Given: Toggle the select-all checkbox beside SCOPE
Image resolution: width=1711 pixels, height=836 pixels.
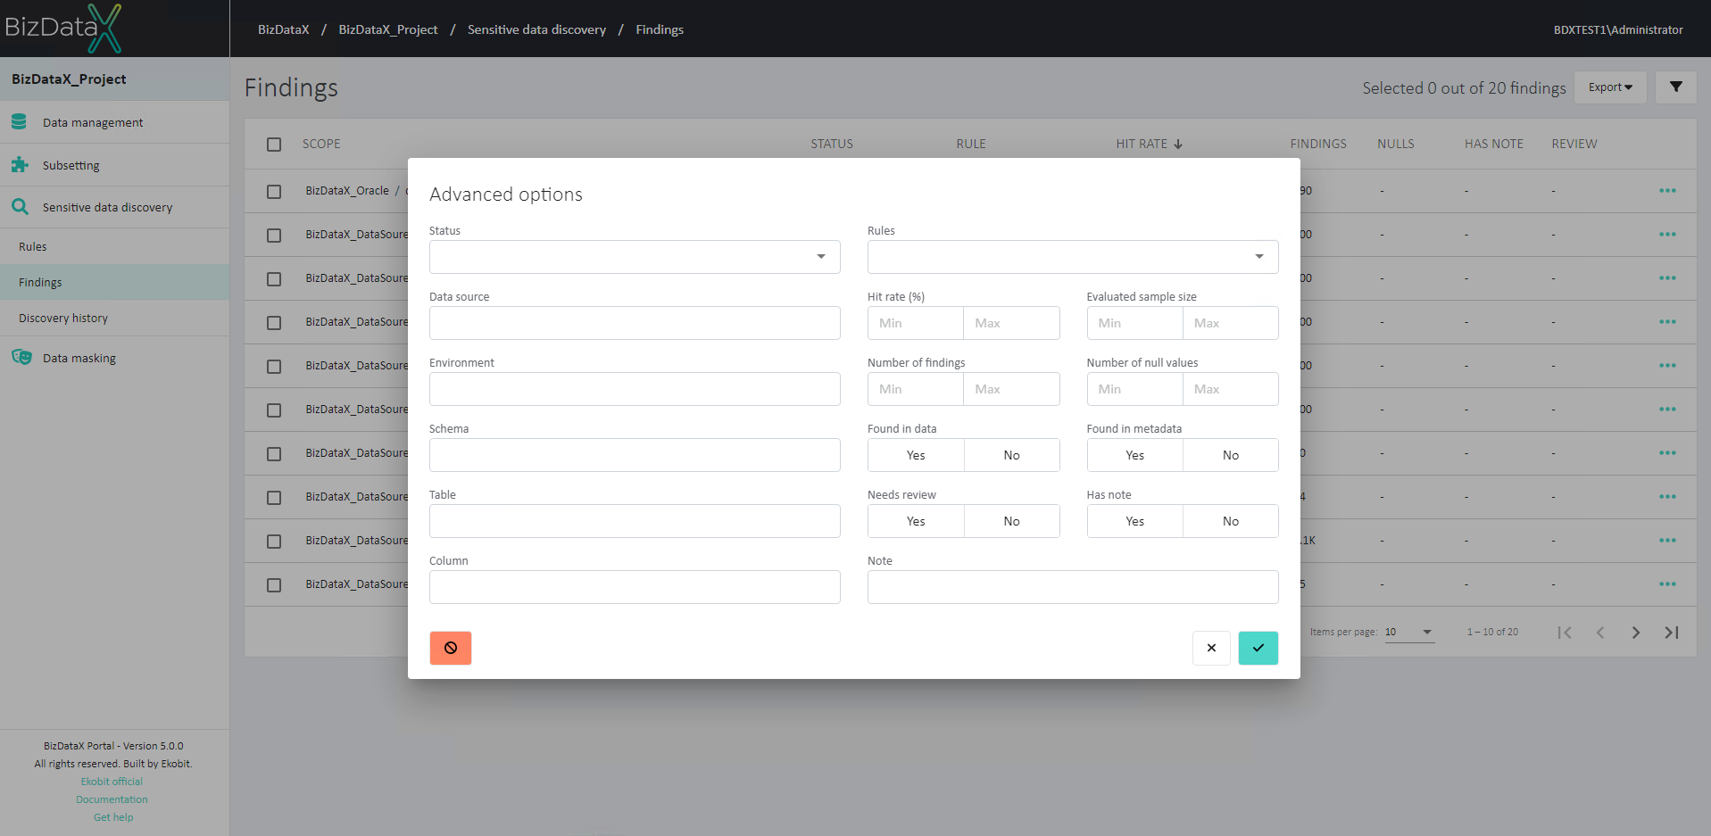Looking at the screenshot, I should [274, 144].
